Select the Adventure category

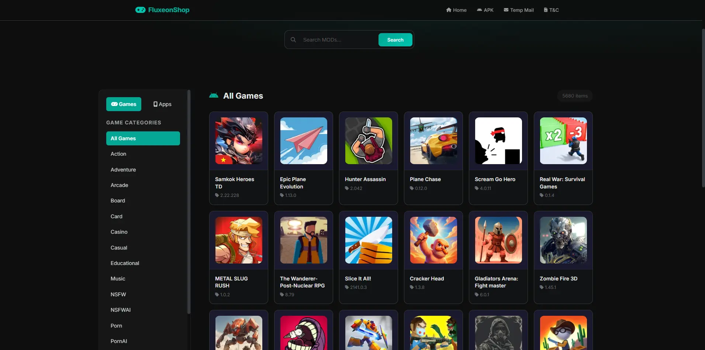click(143, 170)
